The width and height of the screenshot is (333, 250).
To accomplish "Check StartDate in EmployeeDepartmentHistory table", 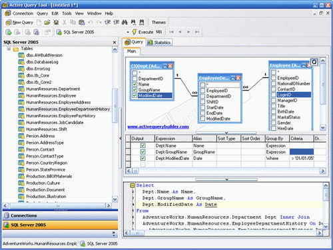I will tap(202, 107).
